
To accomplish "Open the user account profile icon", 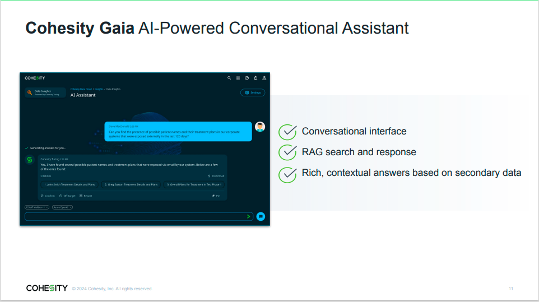I will click(x=264, y=78).
